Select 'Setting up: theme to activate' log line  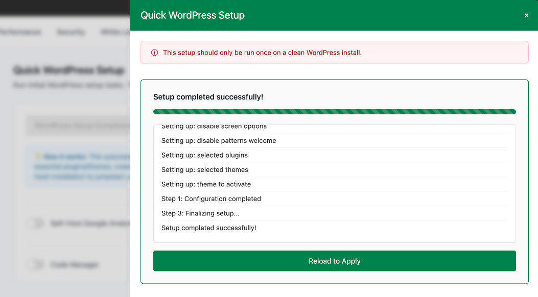pos(335,184)
